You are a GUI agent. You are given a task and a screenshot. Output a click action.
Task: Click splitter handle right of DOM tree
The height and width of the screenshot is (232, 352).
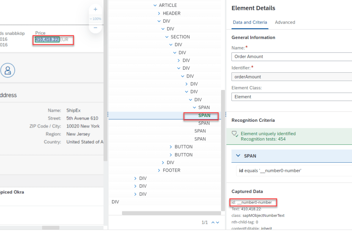[x=225, y=114]
